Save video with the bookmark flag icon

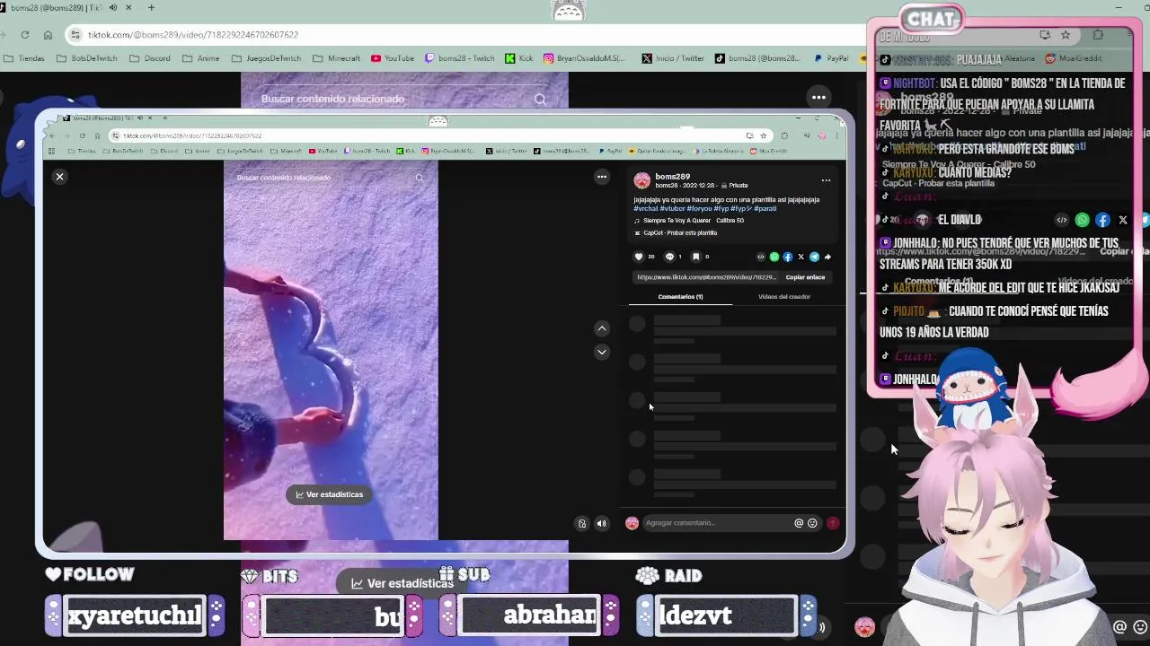click(695, 257)
